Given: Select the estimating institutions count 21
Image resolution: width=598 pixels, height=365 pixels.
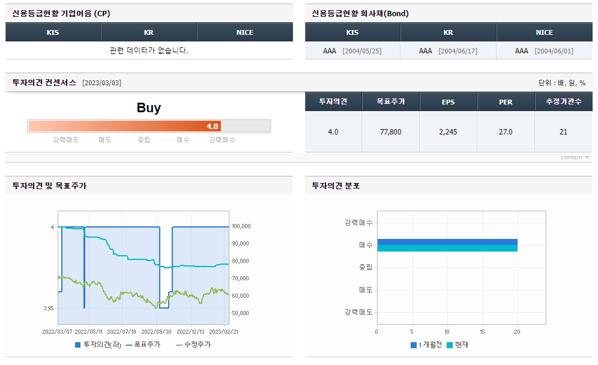Looking at the screenshot, I should [564, 131].
